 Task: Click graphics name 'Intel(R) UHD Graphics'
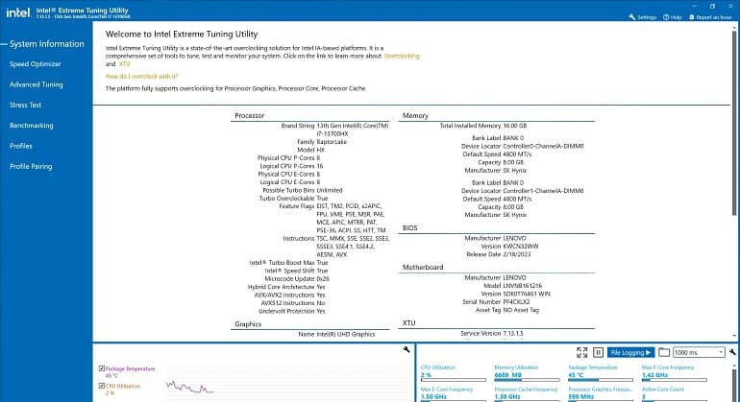[345, 334]
